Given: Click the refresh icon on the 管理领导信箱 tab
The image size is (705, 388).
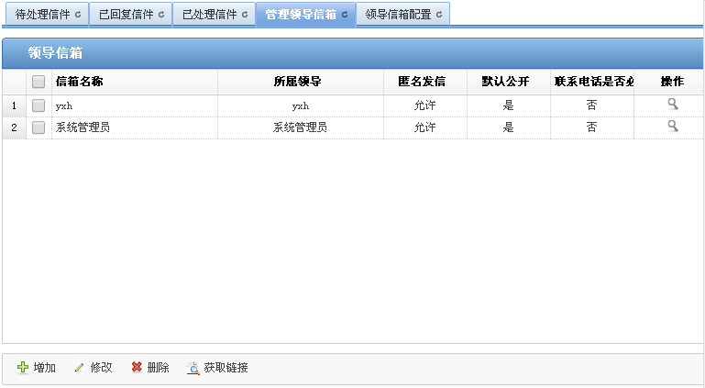Looking at the screenshot, I should pos(345,15).
